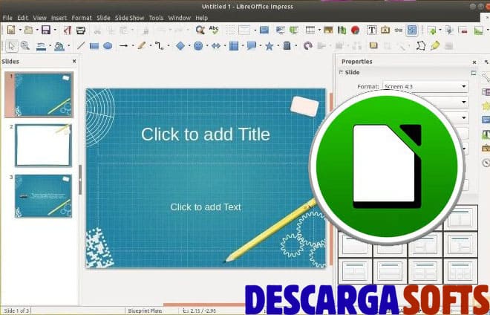
Task: Start slideshow from current slide icon
Action: pos(293,30)
